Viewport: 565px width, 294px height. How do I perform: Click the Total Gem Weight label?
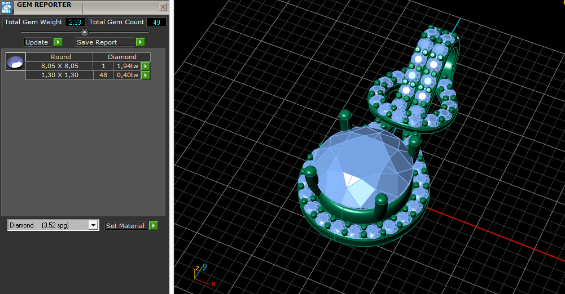(x=33, y=23)
